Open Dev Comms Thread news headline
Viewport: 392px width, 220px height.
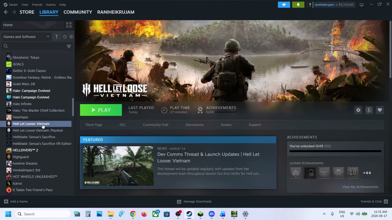pyautogui.click(x=208, y=157)
